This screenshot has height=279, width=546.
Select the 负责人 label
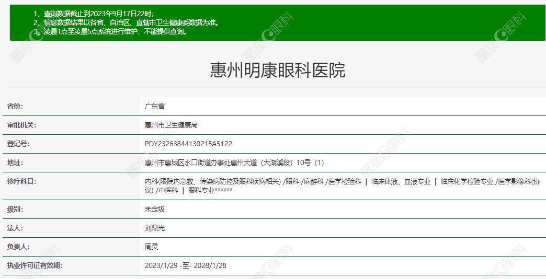coord(18,247)
